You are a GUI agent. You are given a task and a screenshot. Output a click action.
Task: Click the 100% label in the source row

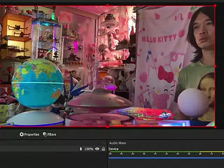click(89, 149)
